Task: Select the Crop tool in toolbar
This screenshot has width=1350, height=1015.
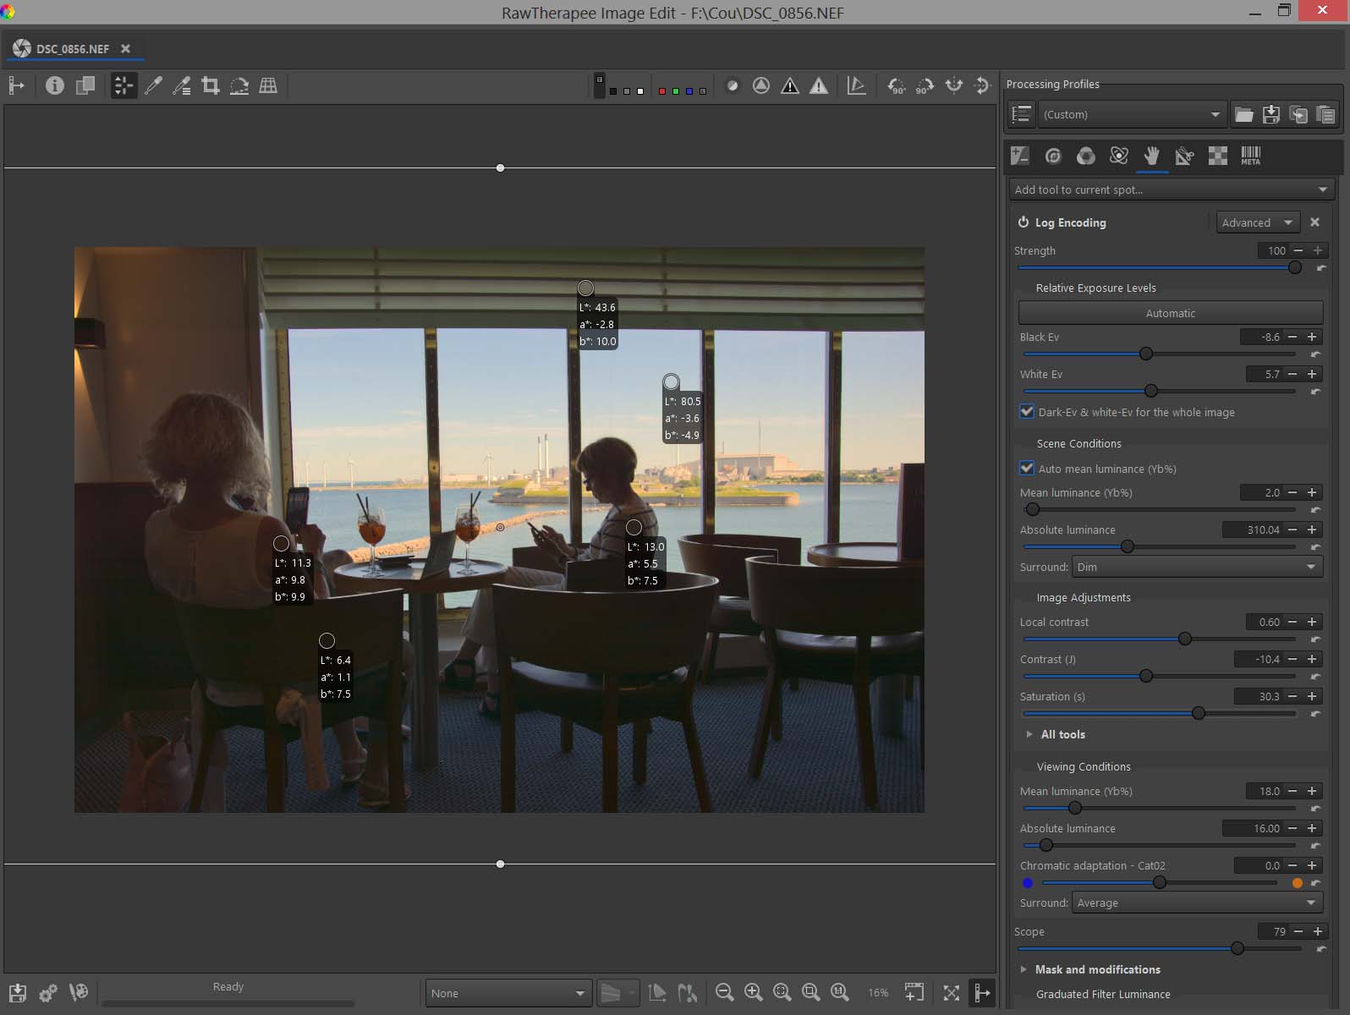Action: (x=211, y=85)
